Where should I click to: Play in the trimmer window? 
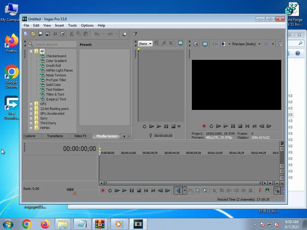[x=159, y=126]
